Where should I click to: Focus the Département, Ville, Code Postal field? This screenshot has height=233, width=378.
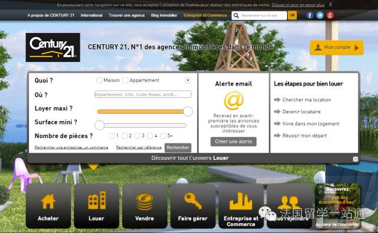(143, 94)
